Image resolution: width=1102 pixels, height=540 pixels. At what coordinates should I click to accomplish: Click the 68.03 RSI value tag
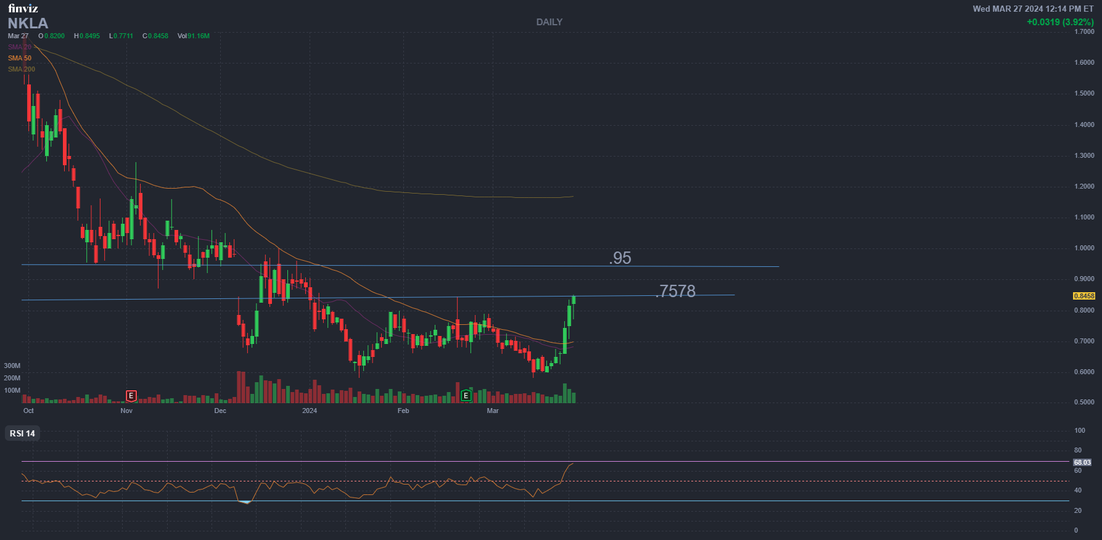pos(1082,462)
